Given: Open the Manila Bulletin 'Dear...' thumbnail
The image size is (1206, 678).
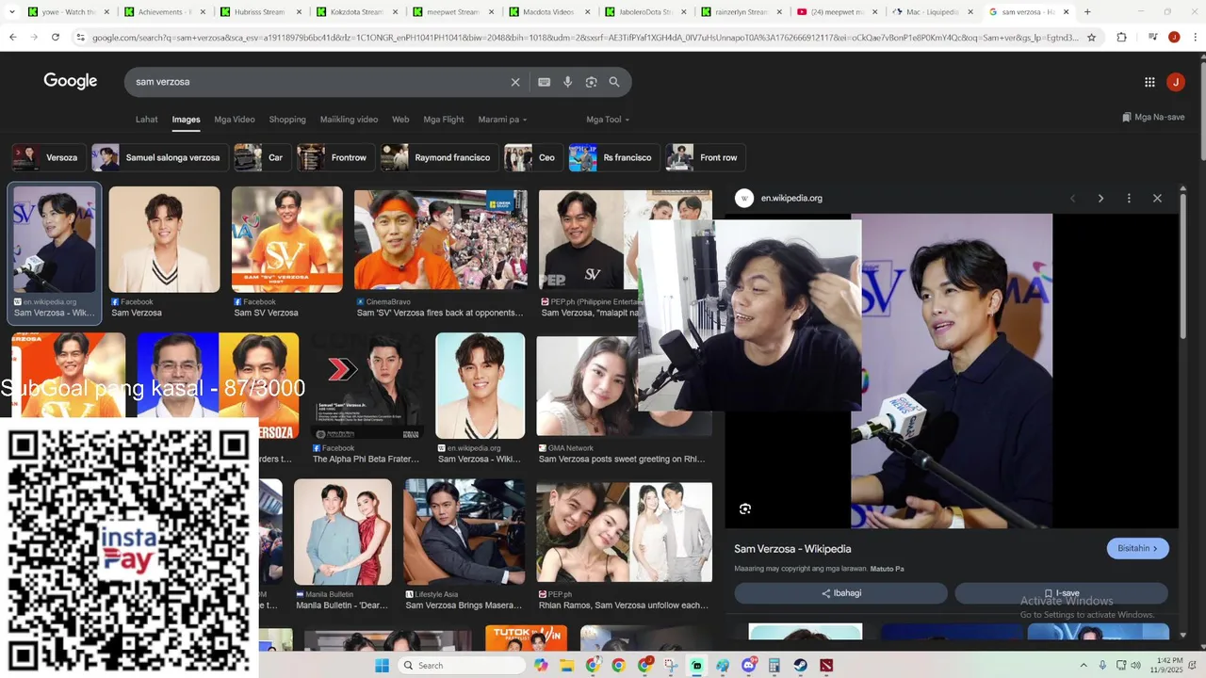Looking at the screenshot, I should click(343, 532).
